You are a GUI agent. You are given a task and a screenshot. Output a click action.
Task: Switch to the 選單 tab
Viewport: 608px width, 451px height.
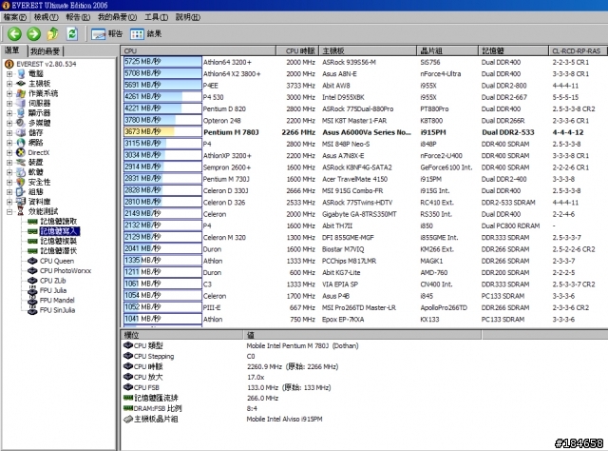pyautogui.click(x=12, y=50)
